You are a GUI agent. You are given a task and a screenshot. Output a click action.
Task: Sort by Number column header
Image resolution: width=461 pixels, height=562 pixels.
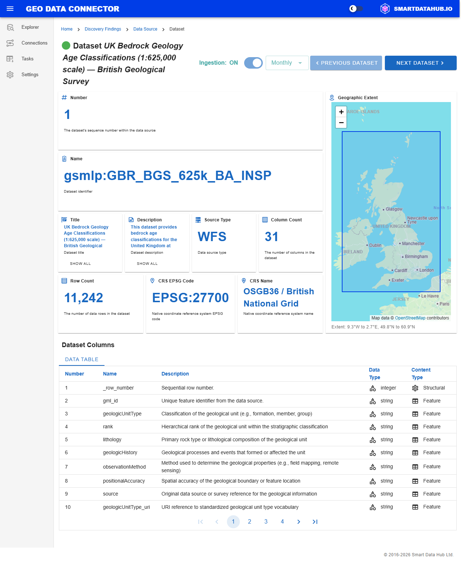(x=74, y=374)
